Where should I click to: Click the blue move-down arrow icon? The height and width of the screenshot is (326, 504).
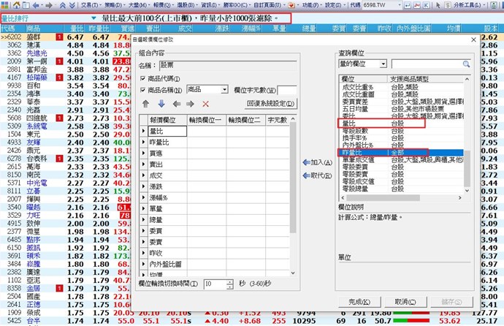pos(161,104)
